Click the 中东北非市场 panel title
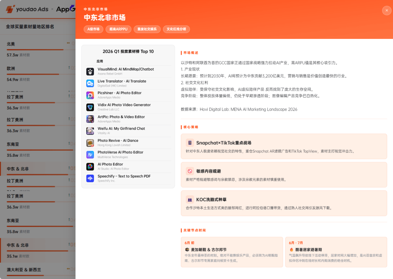 pyautogui.click(x=104, y=17)
